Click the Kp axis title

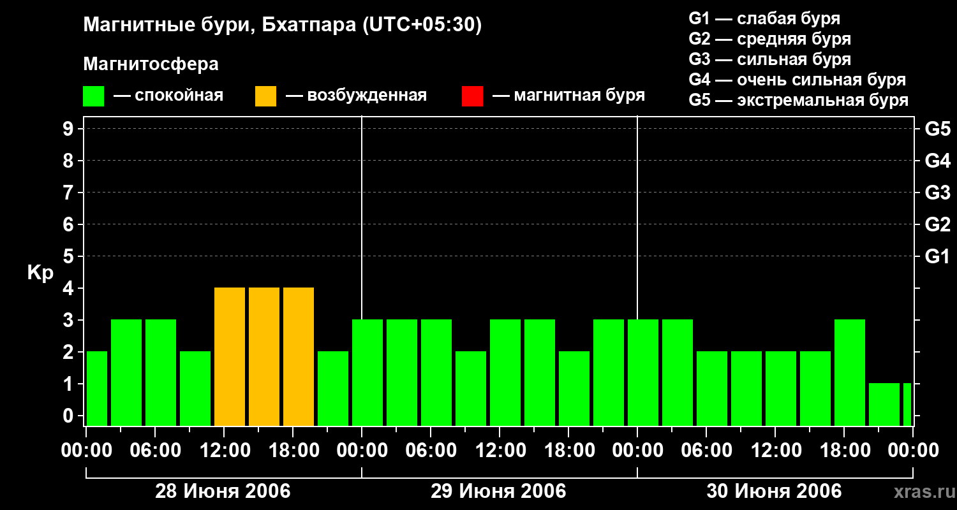[40, 273]
